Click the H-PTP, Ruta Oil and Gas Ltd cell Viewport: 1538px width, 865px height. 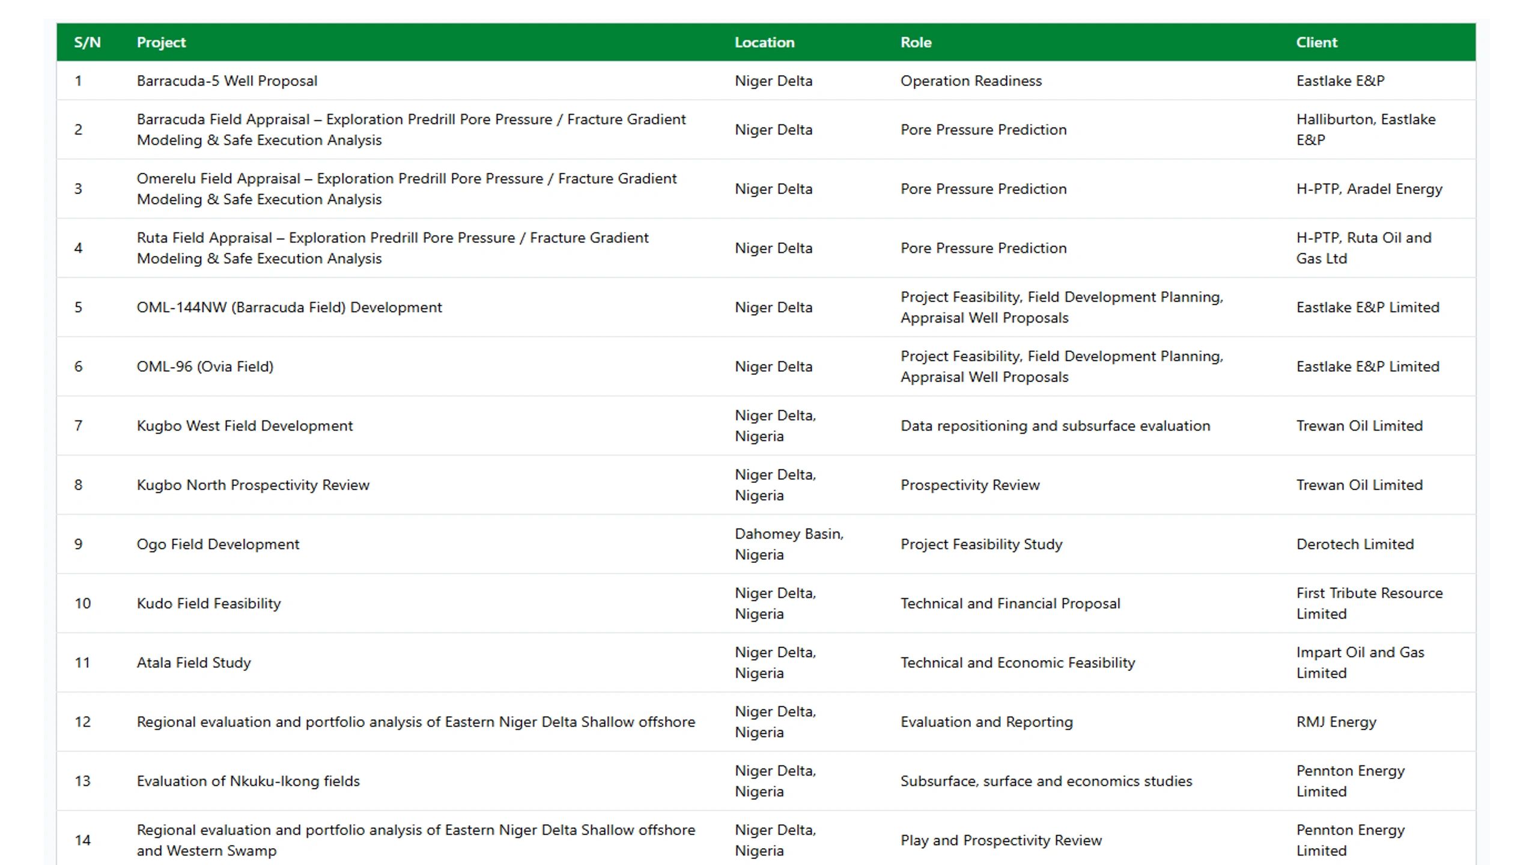coord(1364,248)
